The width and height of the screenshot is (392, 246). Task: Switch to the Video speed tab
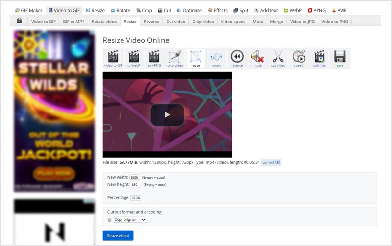[233, 22]
